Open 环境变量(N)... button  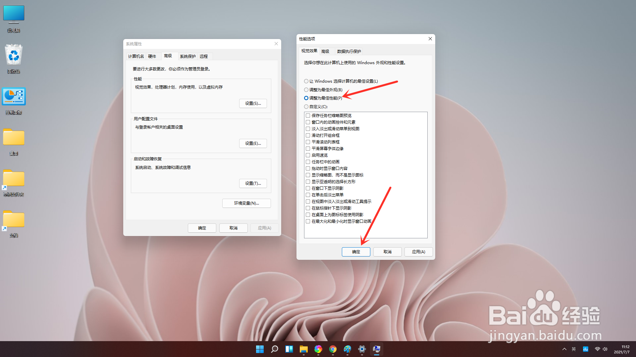click(246, 203)
